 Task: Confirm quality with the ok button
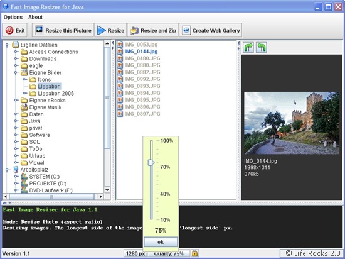[161, 242]
